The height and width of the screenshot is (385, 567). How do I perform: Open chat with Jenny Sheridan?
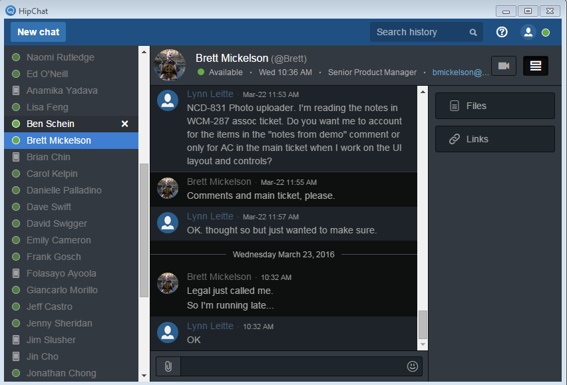point(71,323)
